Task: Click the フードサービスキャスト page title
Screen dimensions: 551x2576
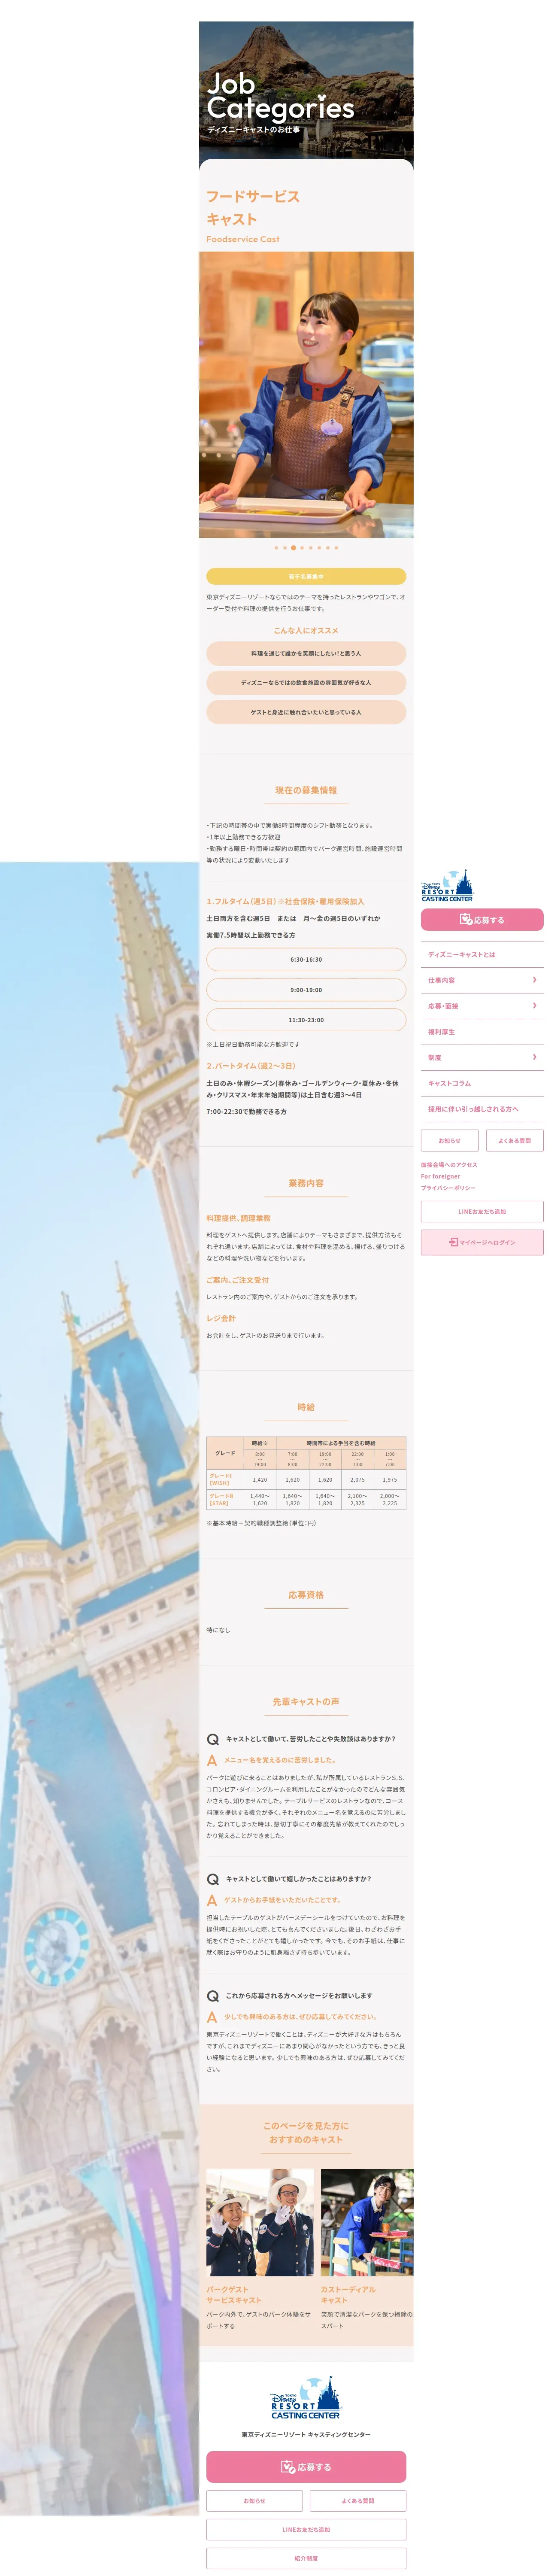Action: [253, 208]
